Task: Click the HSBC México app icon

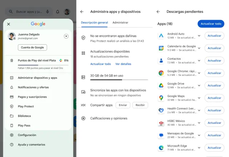Action: 161,123
